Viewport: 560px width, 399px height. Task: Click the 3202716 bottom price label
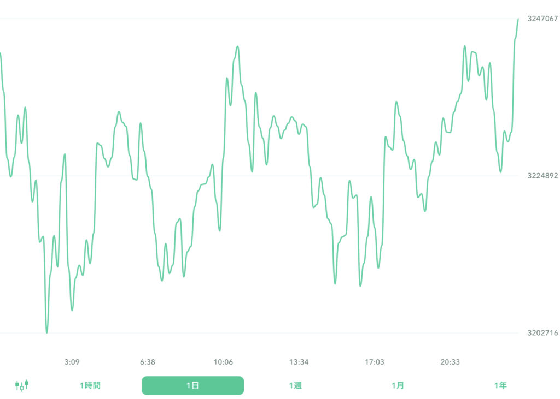pyautogui.click(x=542, y=333)
